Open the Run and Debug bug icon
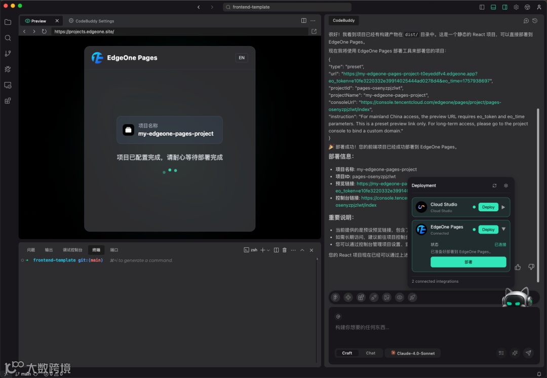This screenshot has height=378, width=547. coord(8,69)
